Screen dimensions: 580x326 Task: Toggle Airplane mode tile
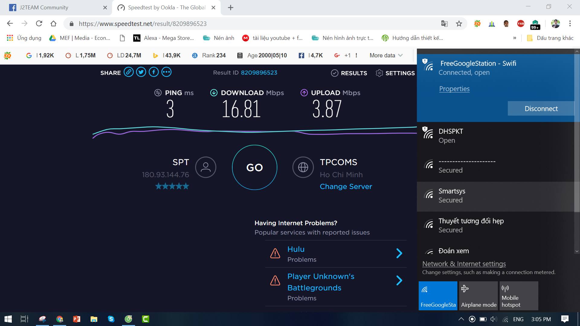click(478, 296)
